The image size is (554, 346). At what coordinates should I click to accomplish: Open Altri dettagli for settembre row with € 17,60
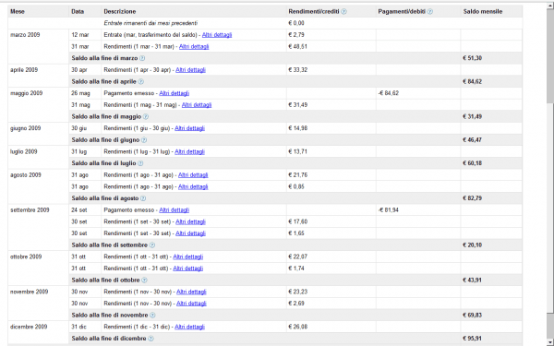click(x=190, y=221)
